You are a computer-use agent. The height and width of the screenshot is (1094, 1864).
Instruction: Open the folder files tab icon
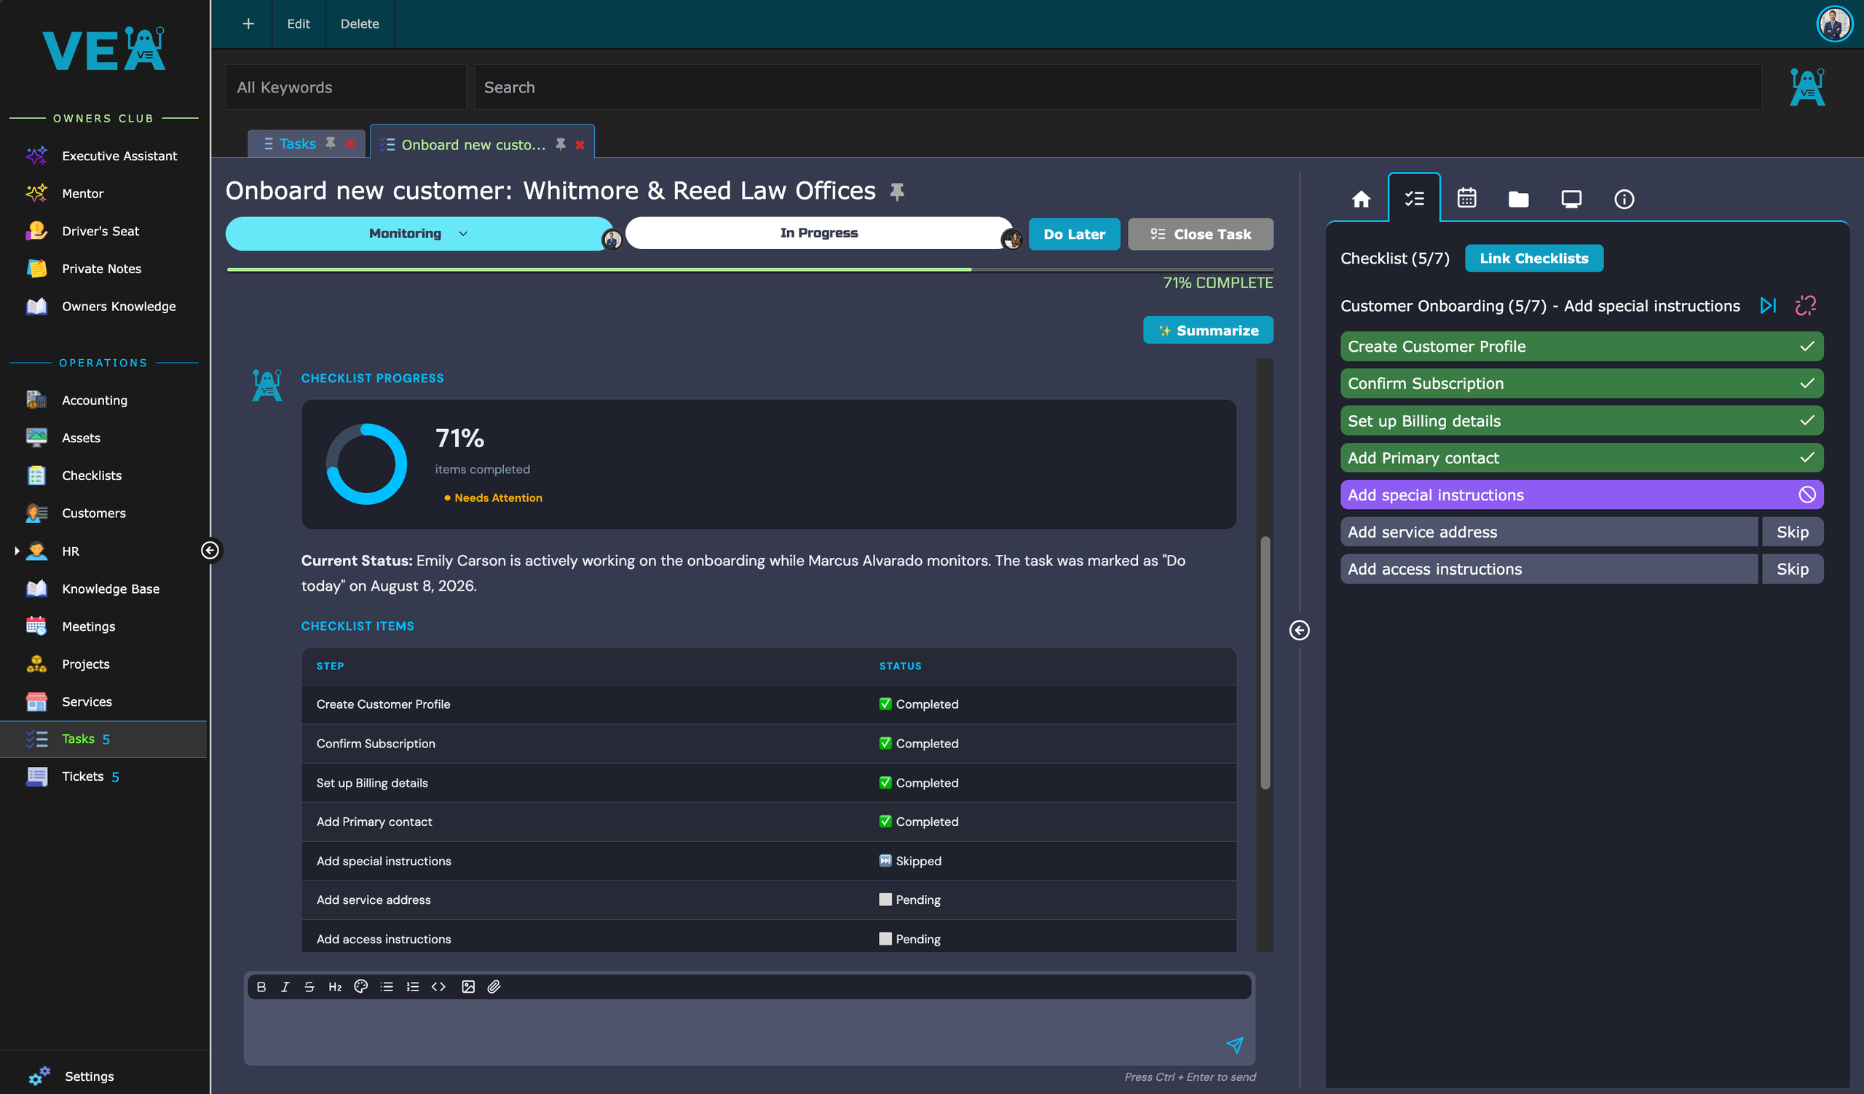click(x=1518, y=199)
